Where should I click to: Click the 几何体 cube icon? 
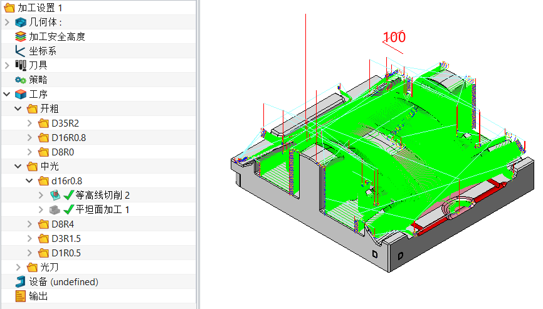coord(21,22)
